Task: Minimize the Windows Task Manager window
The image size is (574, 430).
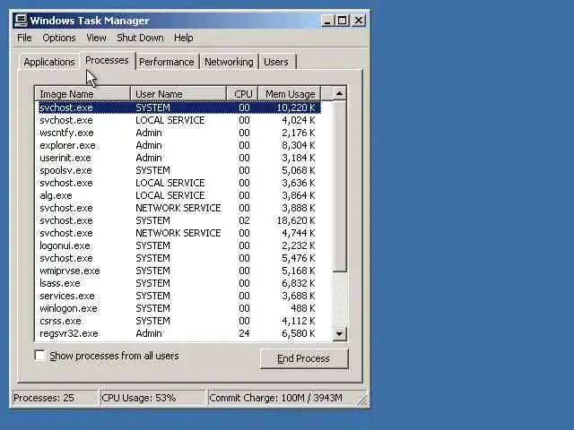Action: tap(327, 21)
